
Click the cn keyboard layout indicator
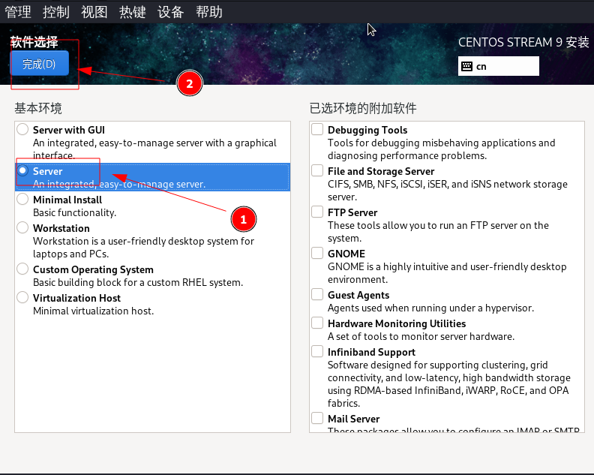pos(498,66)
